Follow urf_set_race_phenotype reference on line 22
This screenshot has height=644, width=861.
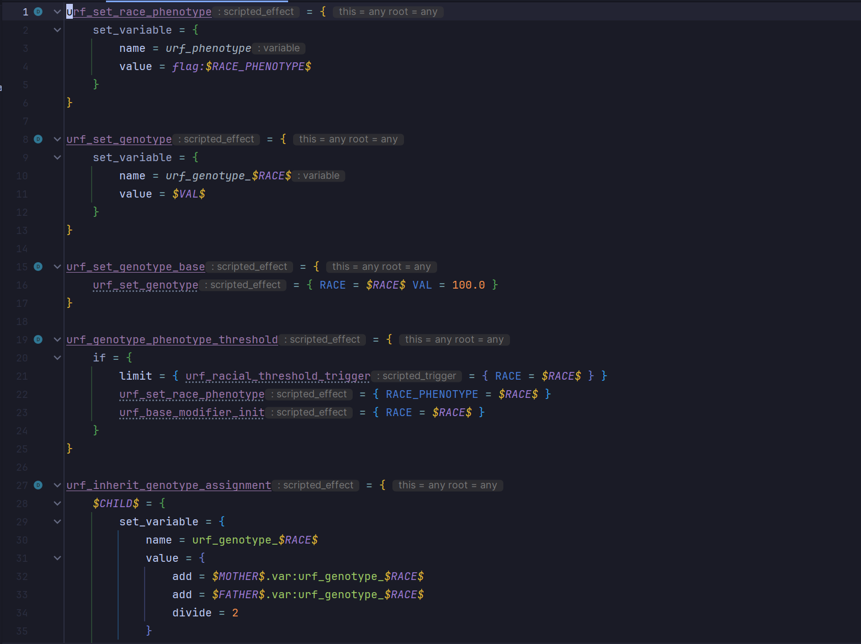tap(192, 394)
